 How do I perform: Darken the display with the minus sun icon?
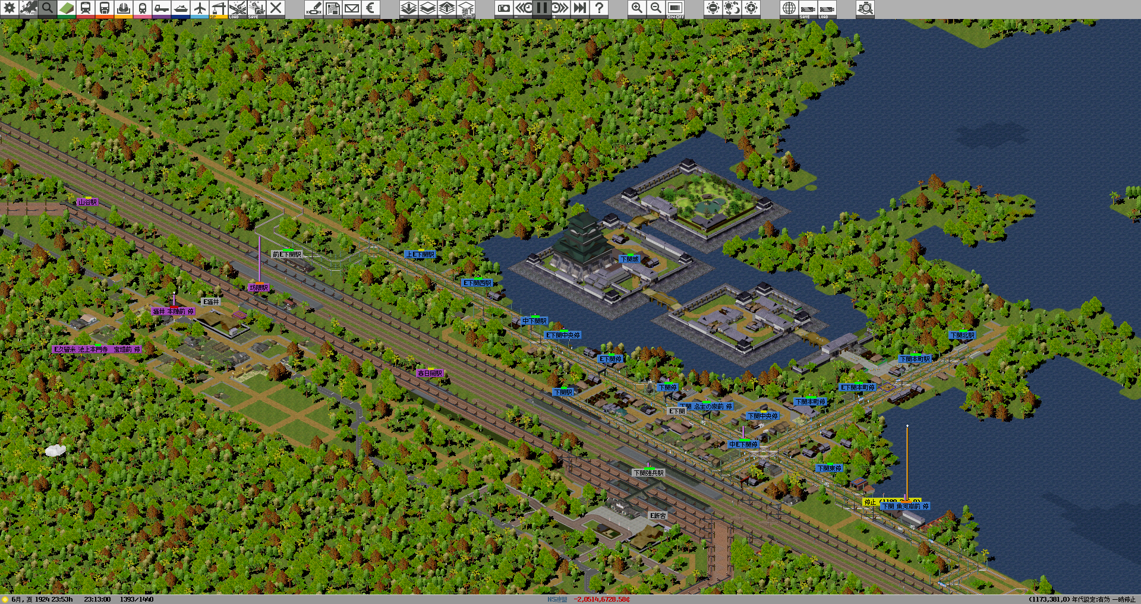click(713, 8)
